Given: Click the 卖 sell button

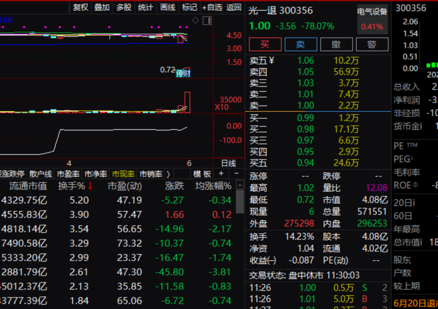Looking at the screenshot, I should tap(301, 44).
